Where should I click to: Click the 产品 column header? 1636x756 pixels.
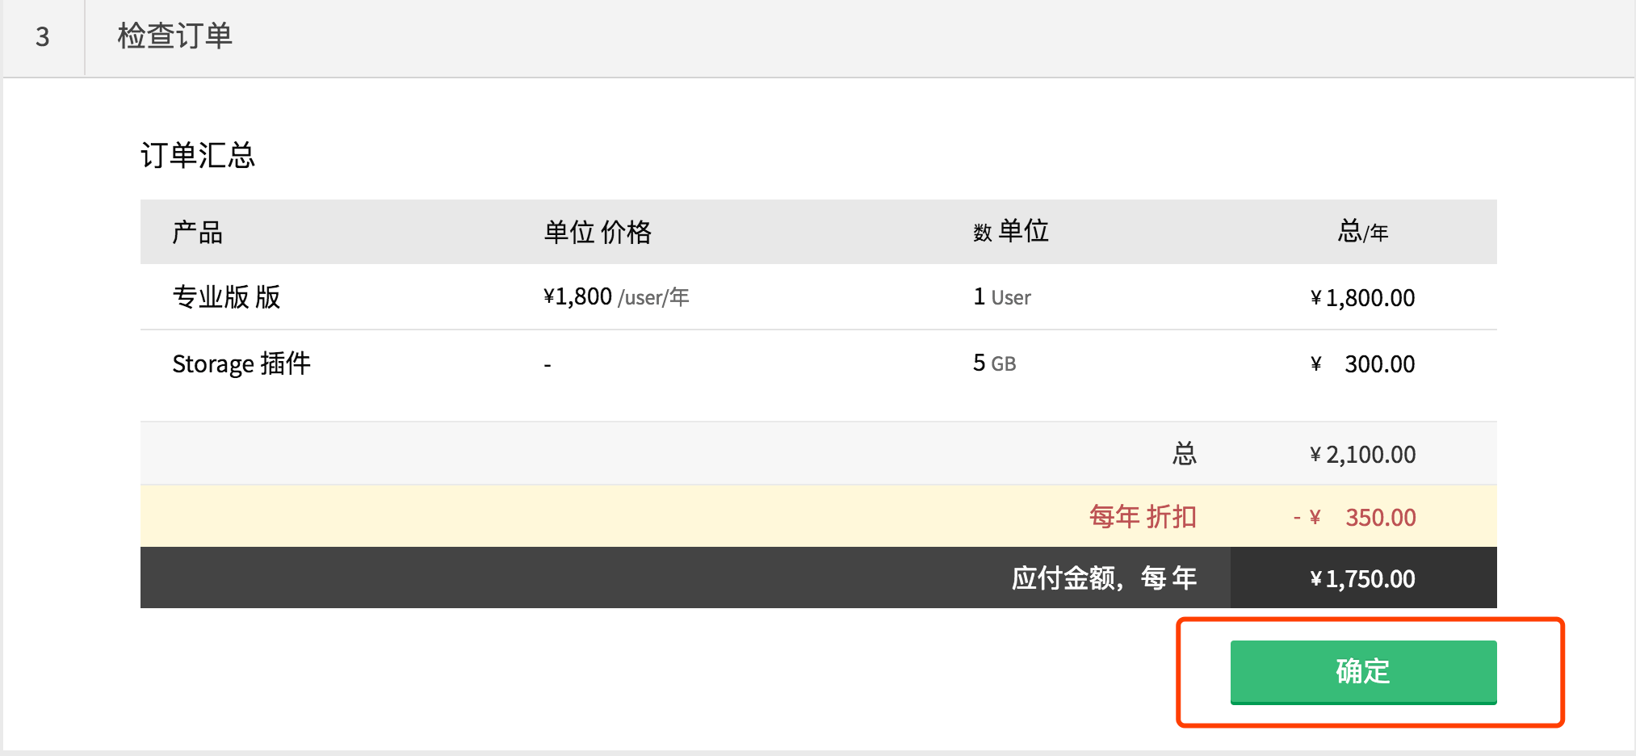tap(197, 233)
